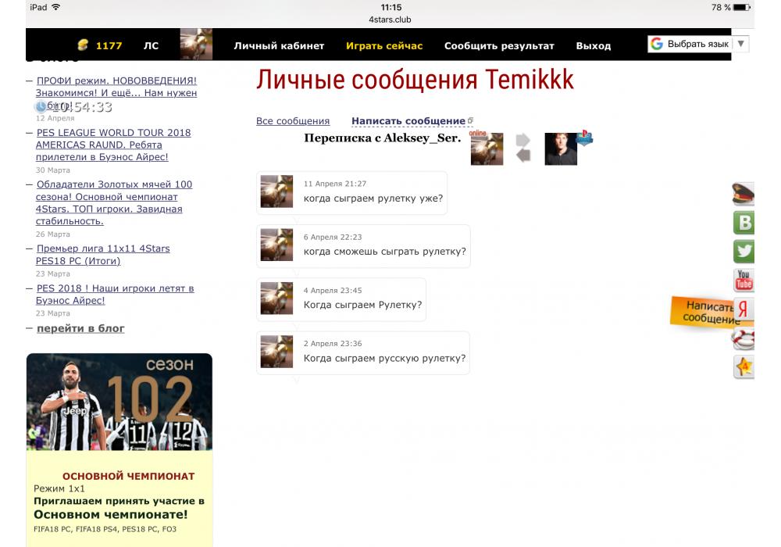
Task: Open 'Личный кабинет' in top menu
Action: pyautogui.click(x=279, y=46)
